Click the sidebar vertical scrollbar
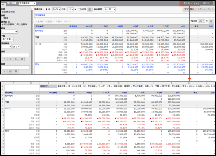 click(x=32, y=41)
